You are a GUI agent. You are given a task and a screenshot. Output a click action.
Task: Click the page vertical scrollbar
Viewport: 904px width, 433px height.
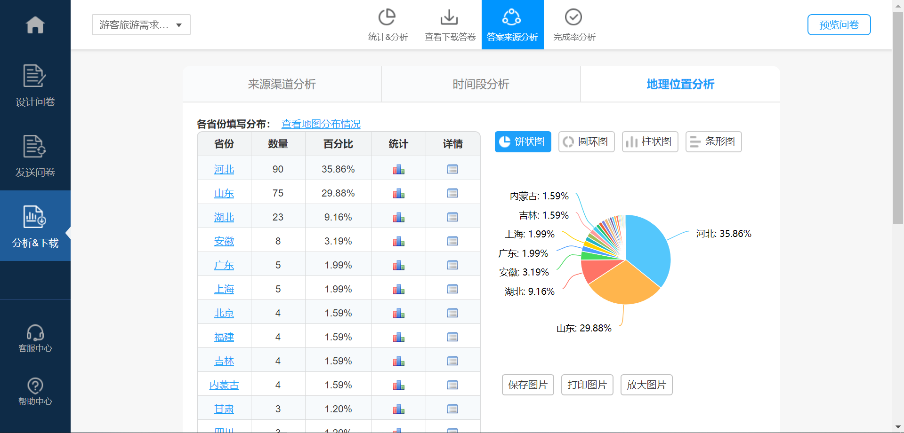(x=897, y=118)
